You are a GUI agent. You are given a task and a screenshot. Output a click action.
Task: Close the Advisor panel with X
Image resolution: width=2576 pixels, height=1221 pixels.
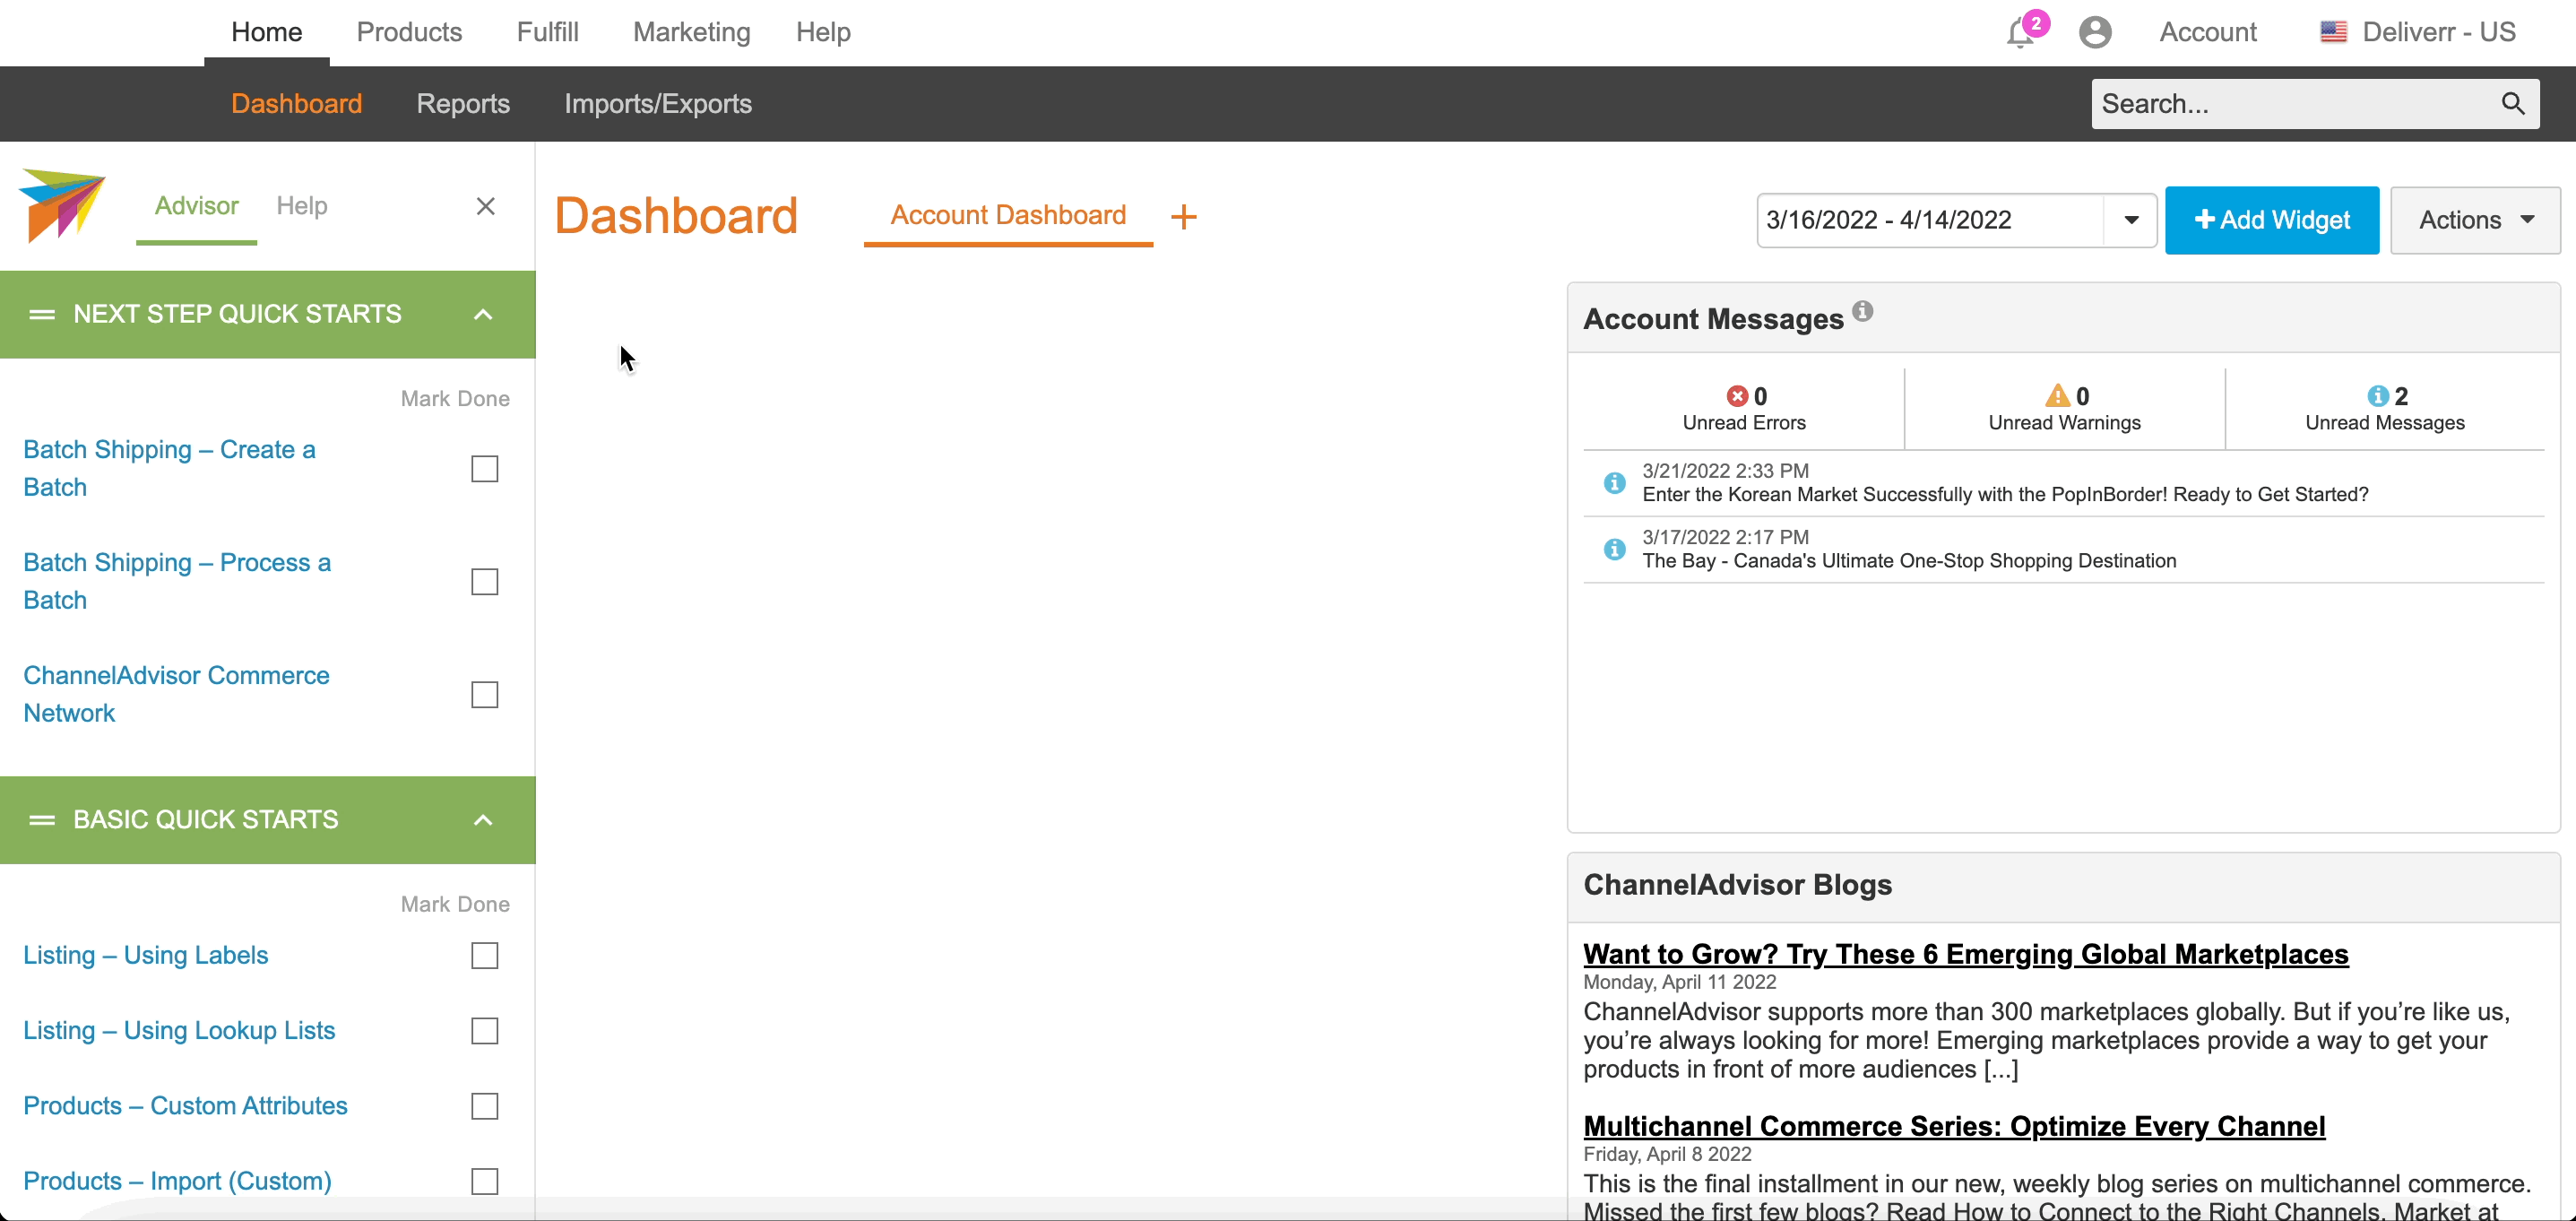tap(486, 206)
